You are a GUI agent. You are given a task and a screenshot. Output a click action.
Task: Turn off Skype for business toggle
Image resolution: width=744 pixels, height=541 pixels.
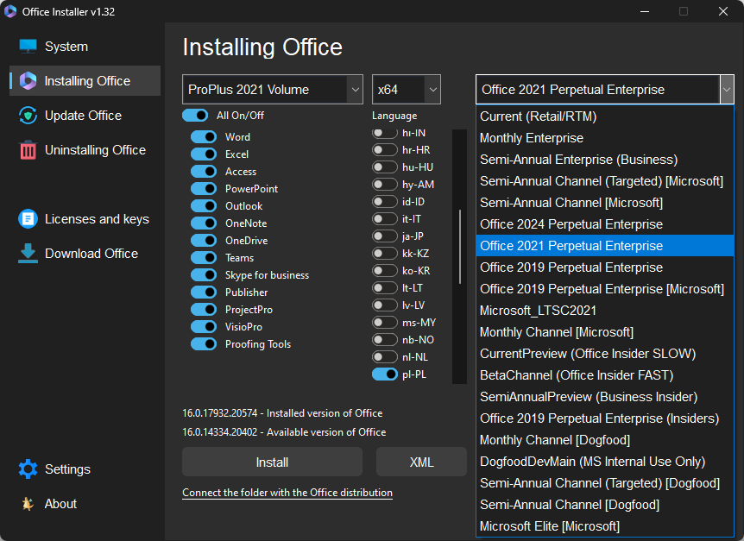[204, 275]
